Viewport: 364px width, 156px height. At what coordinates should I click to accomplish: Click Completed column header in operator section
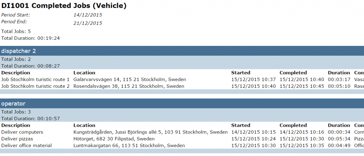(x=293, y=125)
